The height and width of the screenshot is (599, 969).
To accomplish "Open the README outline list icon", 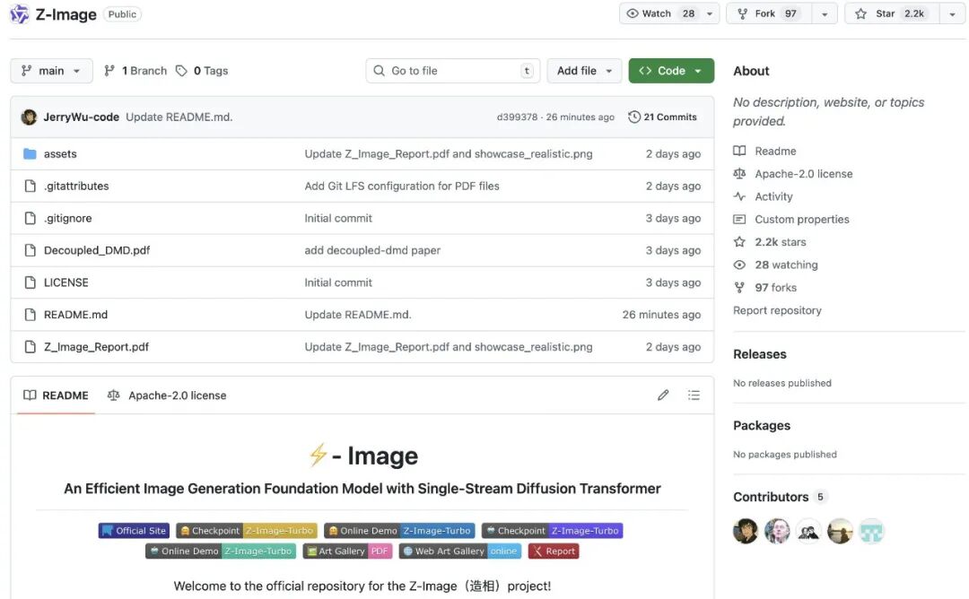I will (694, 395).
